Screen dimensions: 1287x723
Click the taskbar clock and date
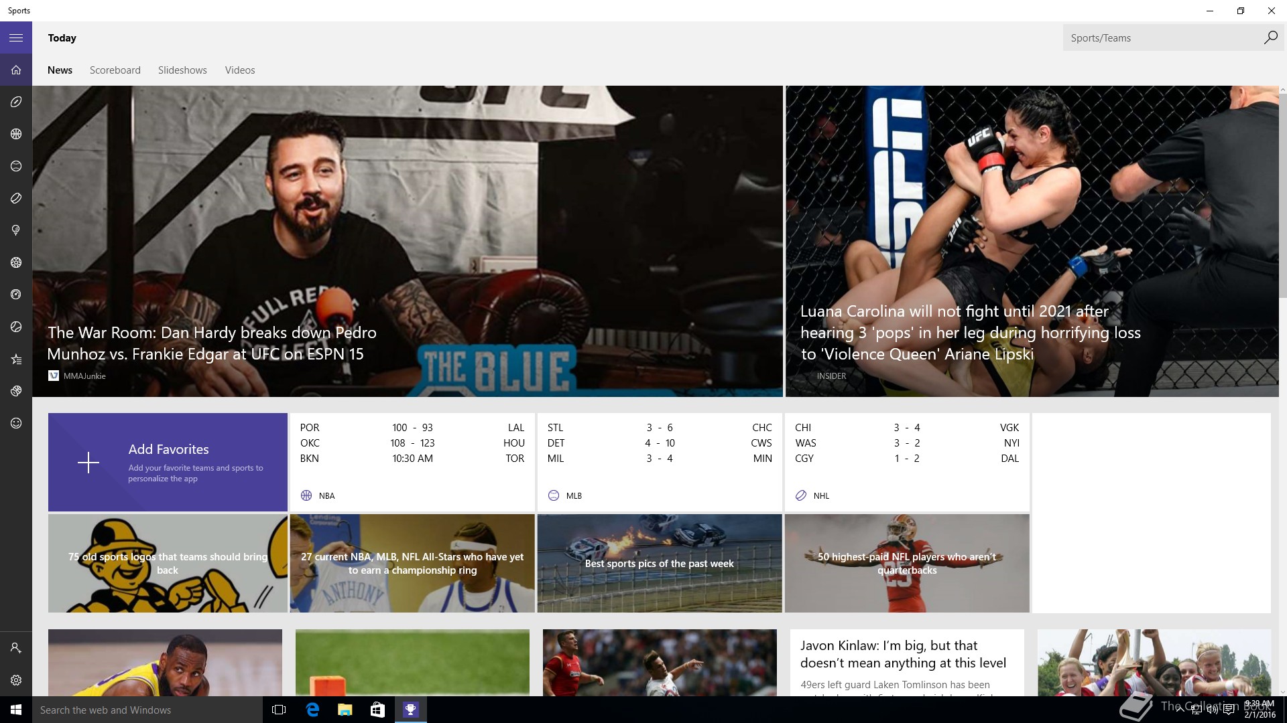pos(1260,710)
